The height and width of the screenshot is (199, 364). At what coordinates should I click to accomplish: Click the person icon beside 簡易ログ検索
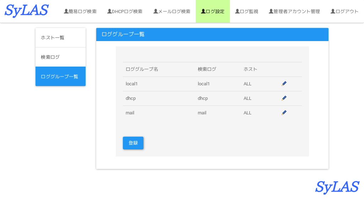coord(66,11)
